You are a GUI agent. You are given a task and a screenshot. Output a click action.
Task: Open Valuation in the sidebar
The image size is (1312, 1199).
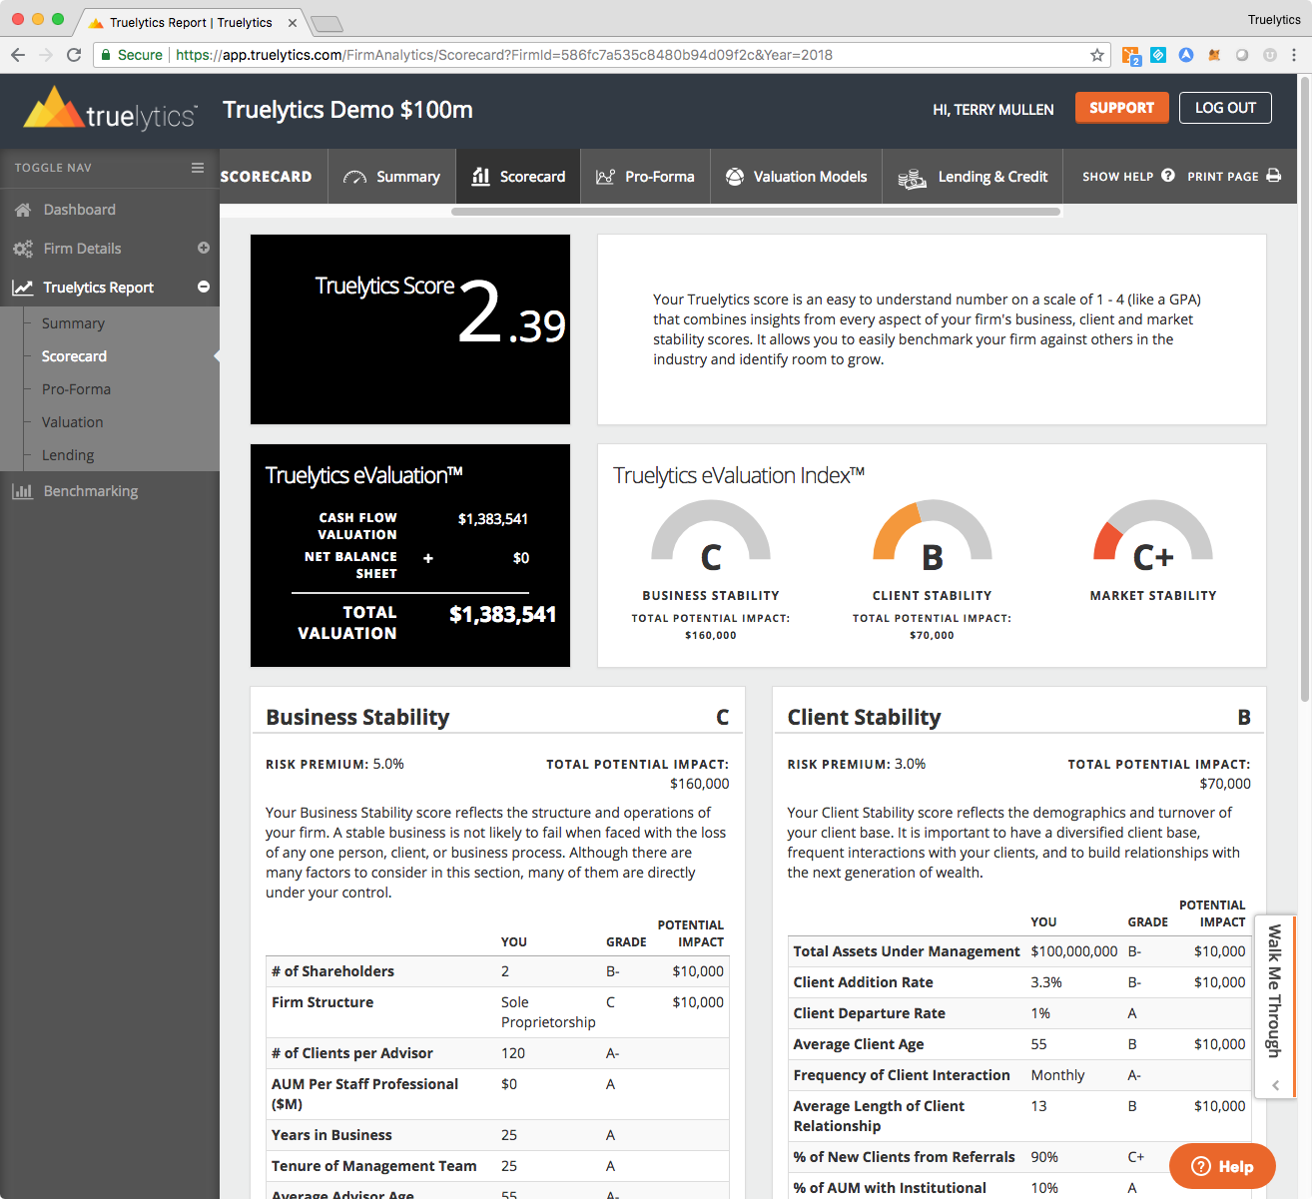tap(72, 422)
